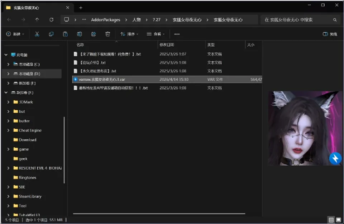Image resolution: width=344 pixels, height=224 pixels.
Task: Open the three-dots more options menu
Action: (x=177, y=34)
